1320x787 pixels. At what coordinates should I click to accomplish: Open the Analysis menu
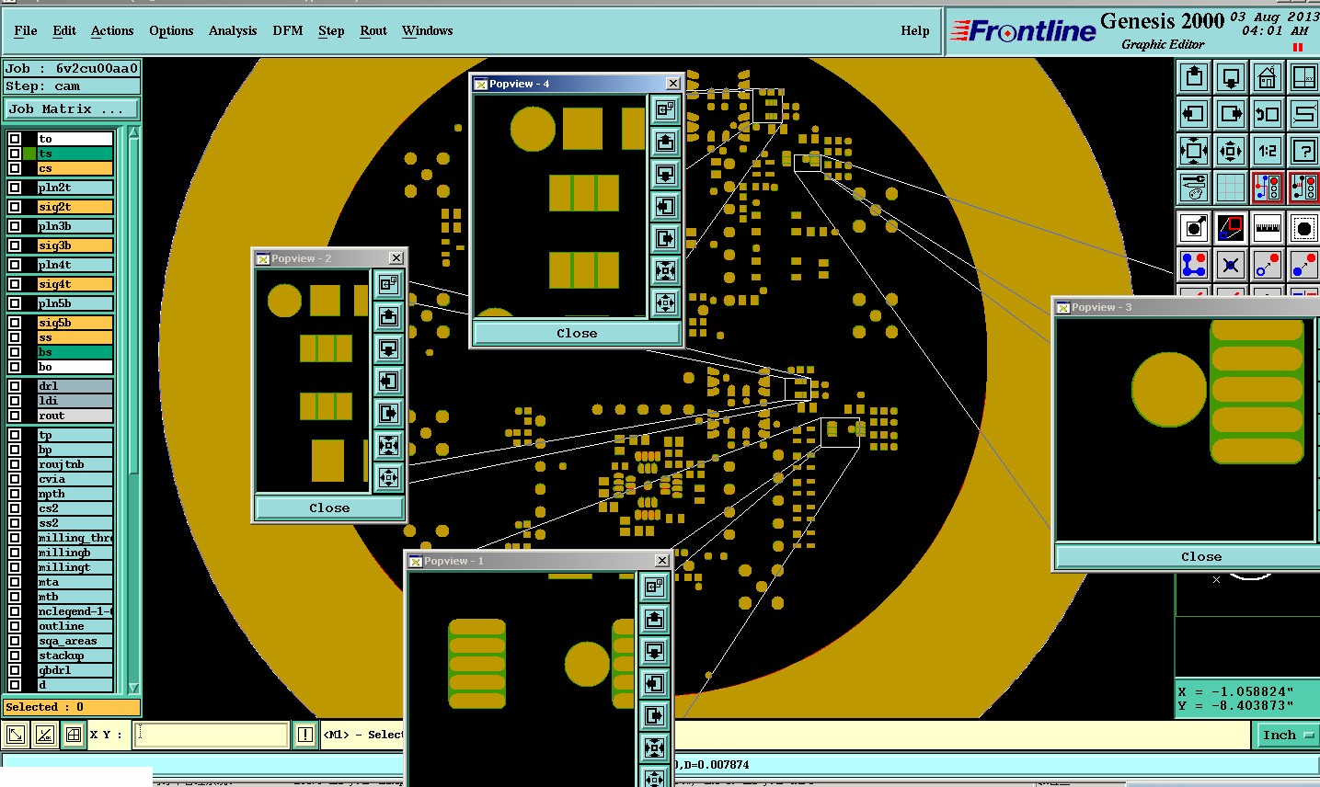tap(233, 30)
